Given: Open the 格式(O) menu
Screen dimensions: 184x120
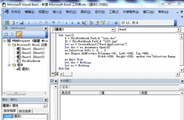Looking at the screenshot, I should click(71, 12).
